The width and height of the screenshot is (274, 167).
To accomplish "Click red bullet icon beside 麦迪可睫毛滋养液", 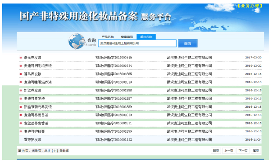I will tap(21, 82).
